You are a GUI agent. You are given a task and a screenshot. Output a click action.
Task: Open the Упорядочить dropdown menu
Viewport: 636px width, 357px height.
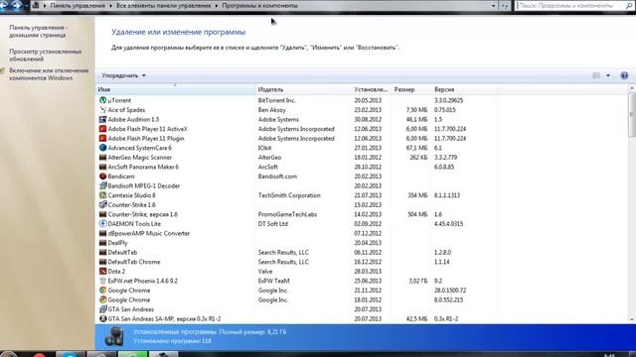point(123,75)
